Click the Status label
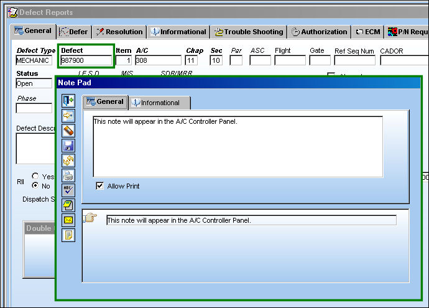Screen dimensions: 429x308 coord(27,73)
